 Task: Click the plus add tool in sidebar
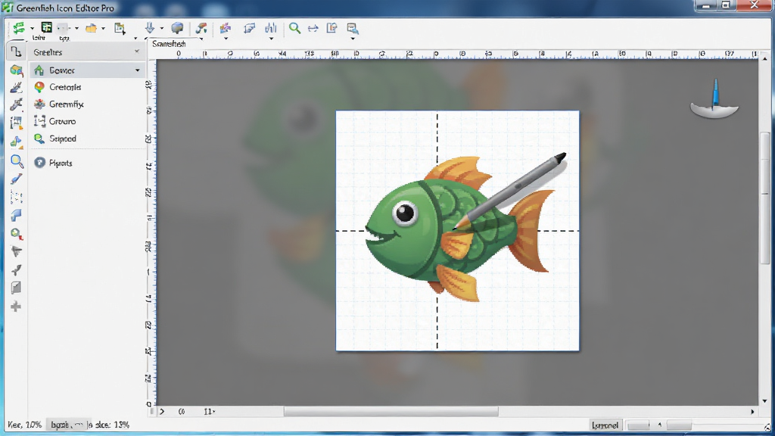(x=16, y=307)
